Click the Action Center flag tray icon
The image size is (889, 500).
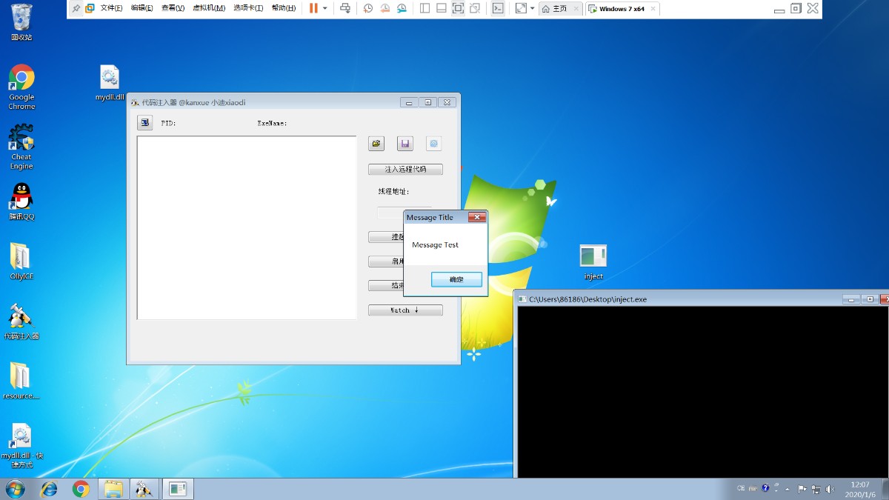coord(802,489)
